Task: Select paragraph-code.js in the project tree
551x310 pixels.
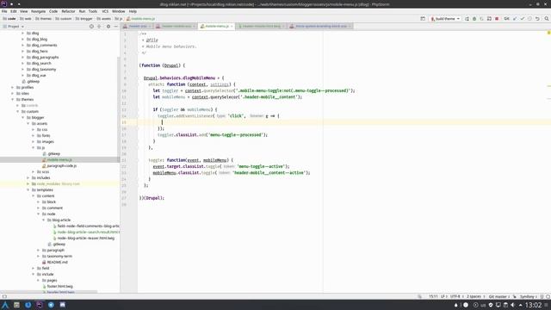Action: [x=61, y=165]
